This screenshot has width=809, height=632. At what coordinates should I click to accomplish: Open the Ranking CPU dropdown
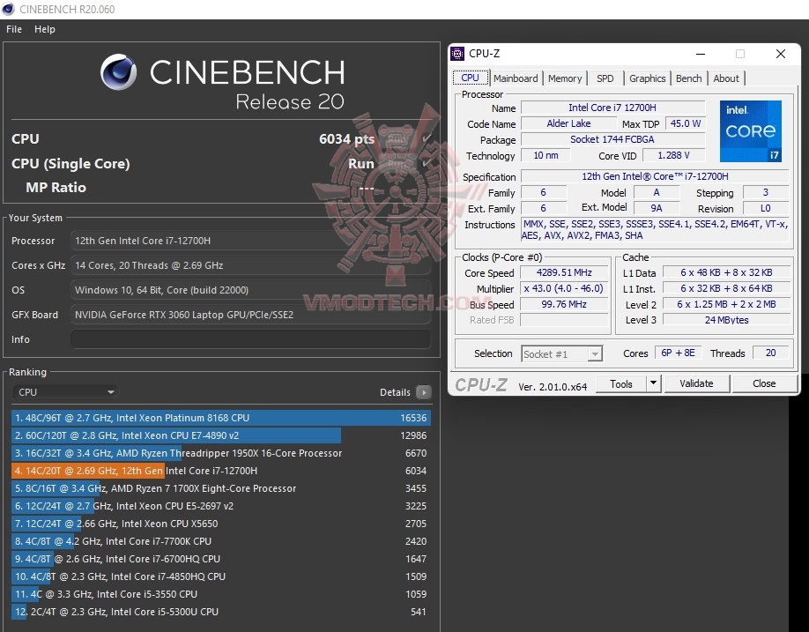tap(65, 392)
